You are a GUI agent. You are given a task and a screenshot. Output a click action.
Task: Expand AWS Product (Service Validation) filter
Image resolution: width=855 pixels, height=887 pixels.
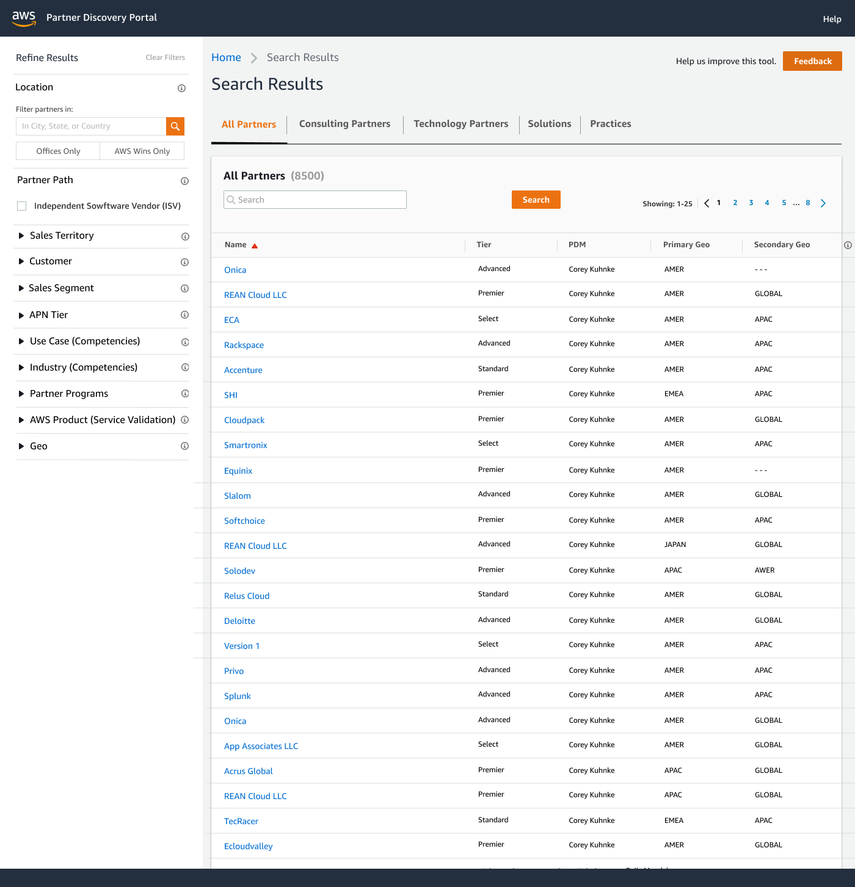coord(21,420)
